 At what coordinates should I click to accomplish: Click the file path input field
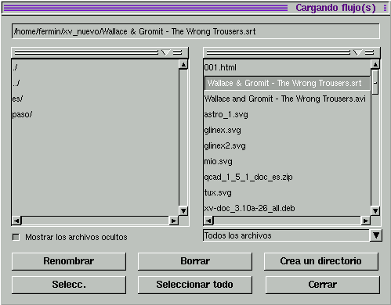click(195, 31)
